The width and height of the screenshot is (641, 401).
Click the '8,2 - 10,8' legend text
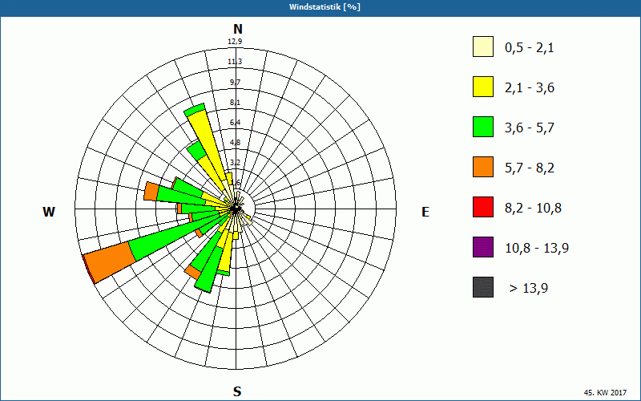pos(533,209)
